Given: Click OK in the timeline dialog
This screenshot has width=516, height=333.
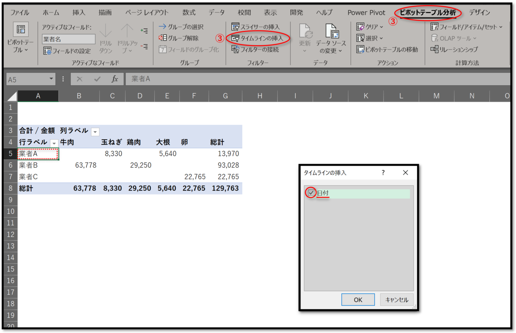Looking at the screenshot, I should click(358, 300).
